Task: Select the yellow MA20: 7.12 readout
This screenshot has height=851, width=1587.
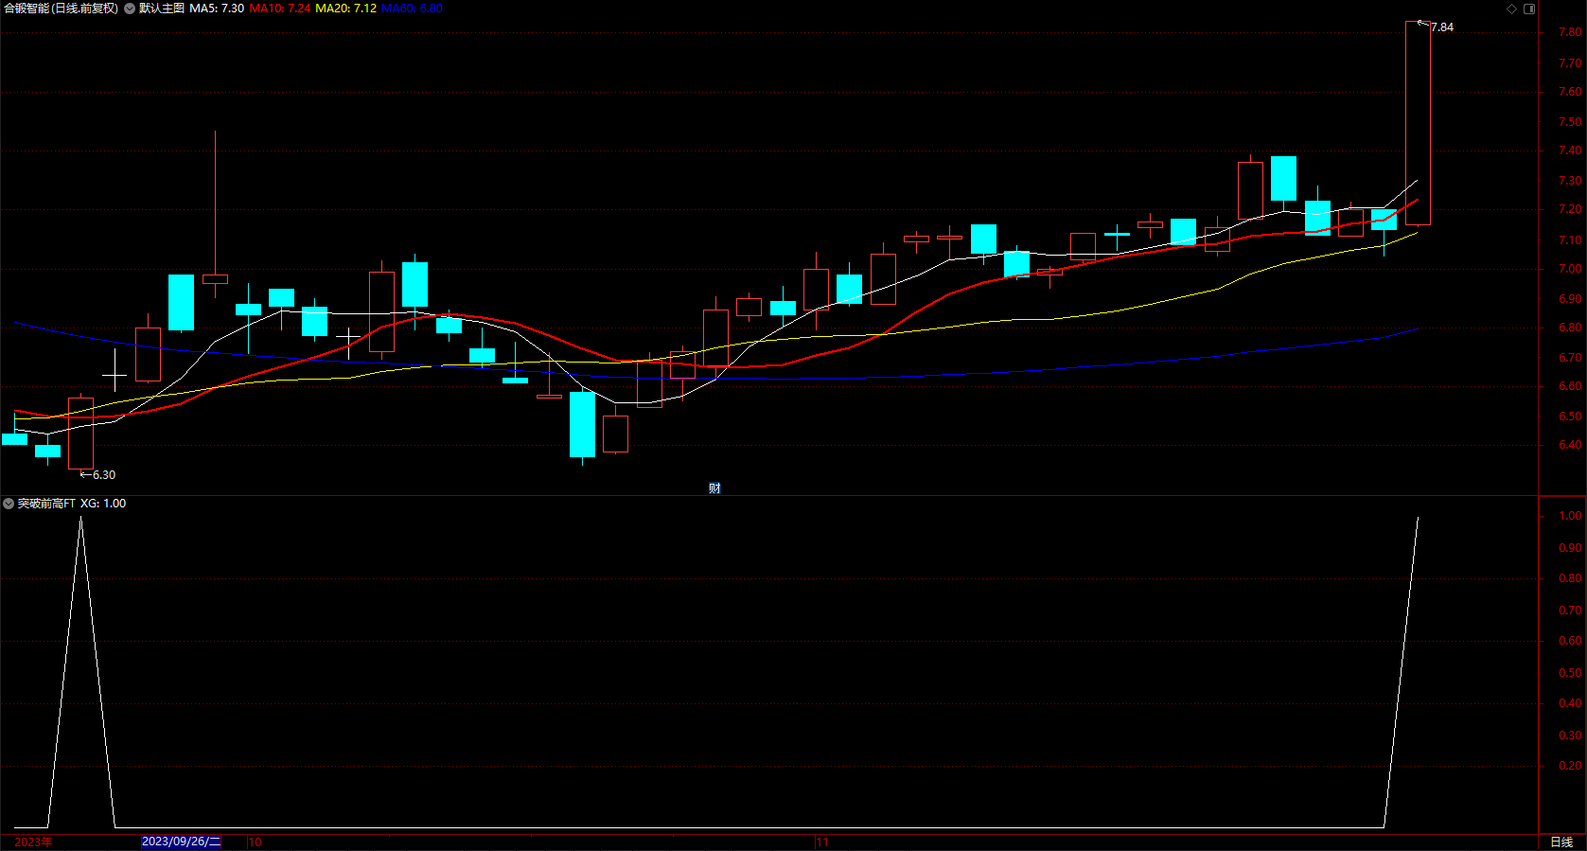Action: 345,9
